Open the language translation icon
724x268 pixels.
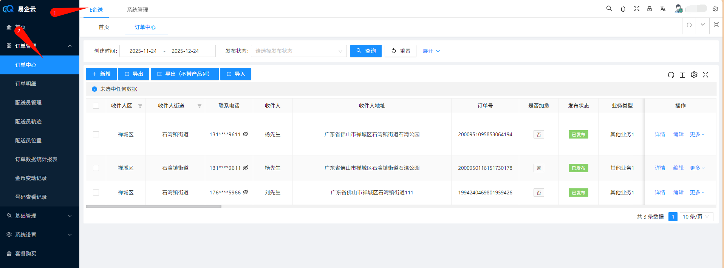(x=663, y=9)
